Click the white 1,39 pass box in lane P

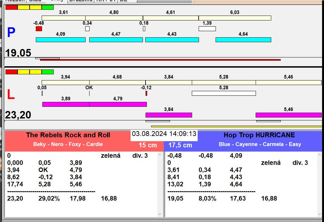click(207, 29)
